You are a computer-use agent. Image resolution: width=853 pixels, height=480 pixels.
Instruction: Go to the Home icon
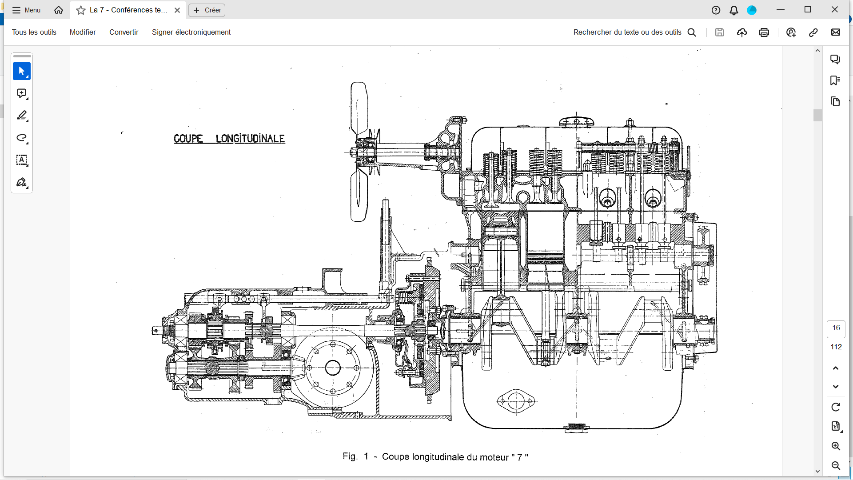coord(59,10)
